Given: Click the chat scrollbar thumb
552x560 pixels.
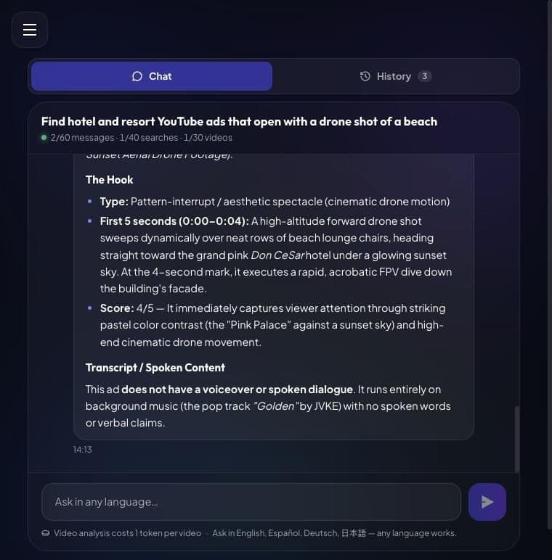Looking at the screenshot, I should pos(517,439).
